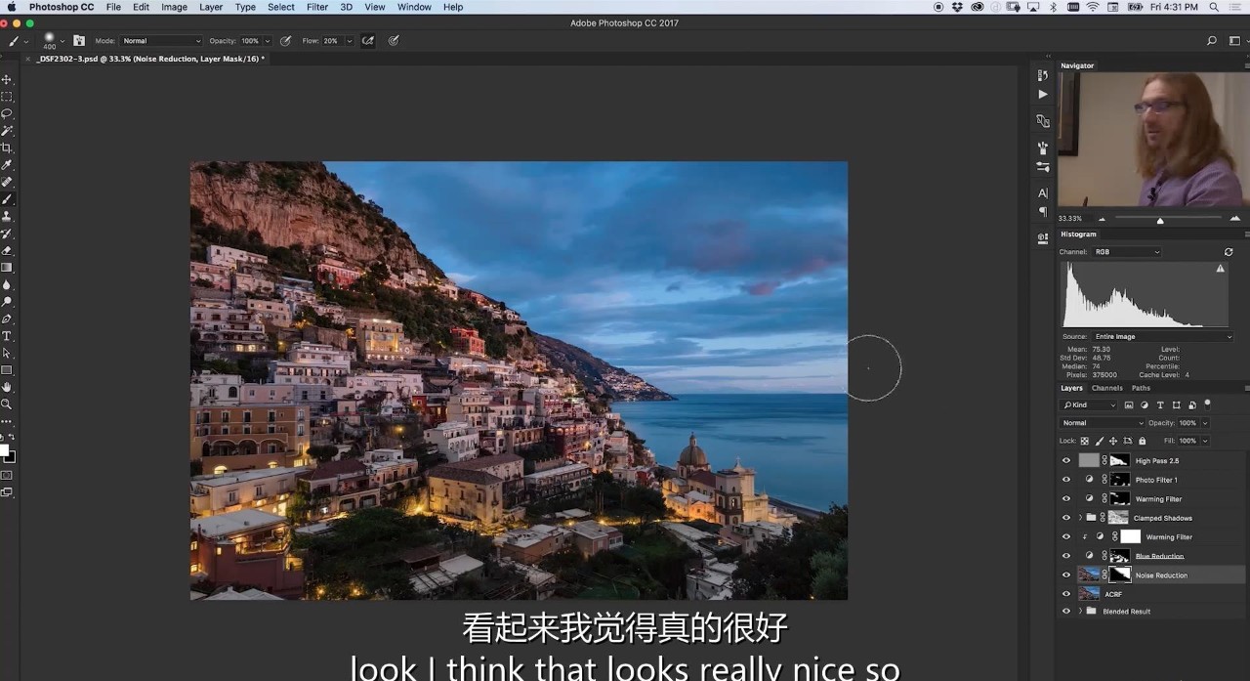Click the Navigator zoom percentage field
The height and width of the screenshot is (681, 1250).
(x=1070, y=219)
